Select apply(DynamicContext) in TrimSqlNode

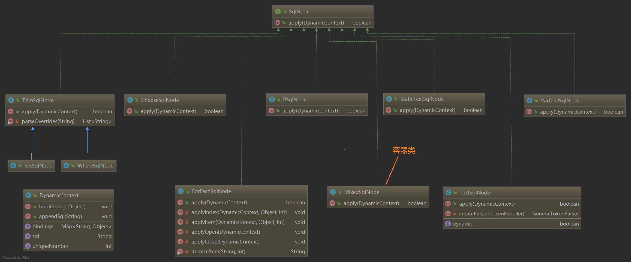[x=50, y=111]
